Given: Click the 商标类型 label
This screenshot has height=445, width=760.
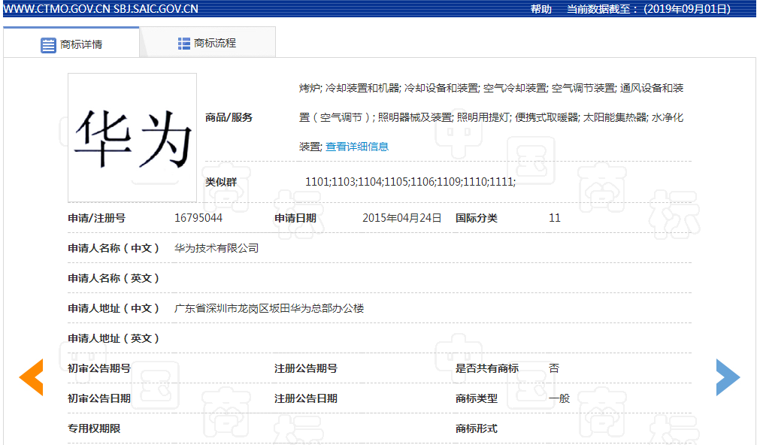Looking at the screenshot, I should 477,398.
